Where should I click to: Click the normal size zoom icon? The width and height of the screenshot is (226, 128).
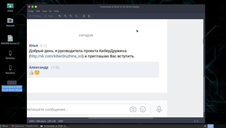71,16
